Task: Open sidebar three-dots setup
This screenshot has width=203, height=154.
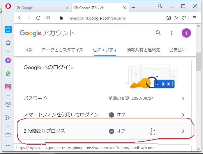Action: click(x=8, y=146)
